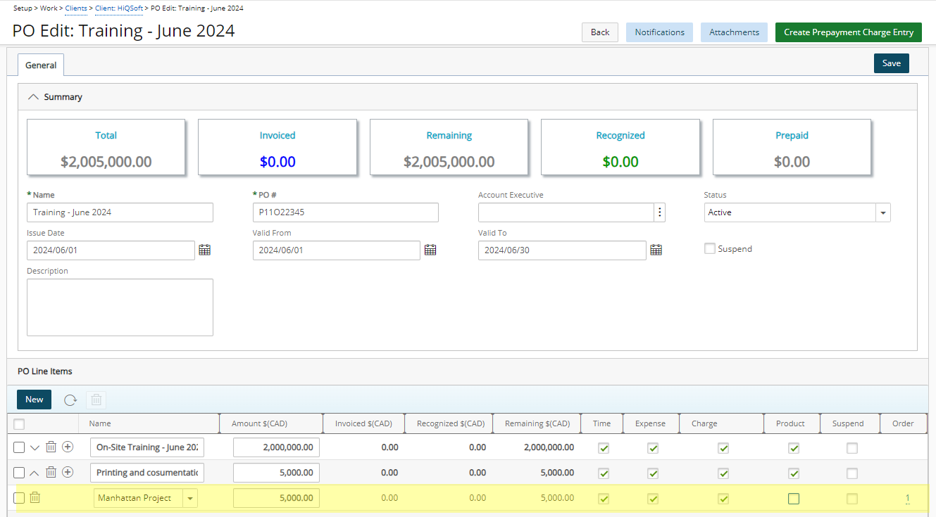Edit the Printing row 5,000.00 amount
The width and height of the screenshot is (936, 517).
click(x=276, y=473)
